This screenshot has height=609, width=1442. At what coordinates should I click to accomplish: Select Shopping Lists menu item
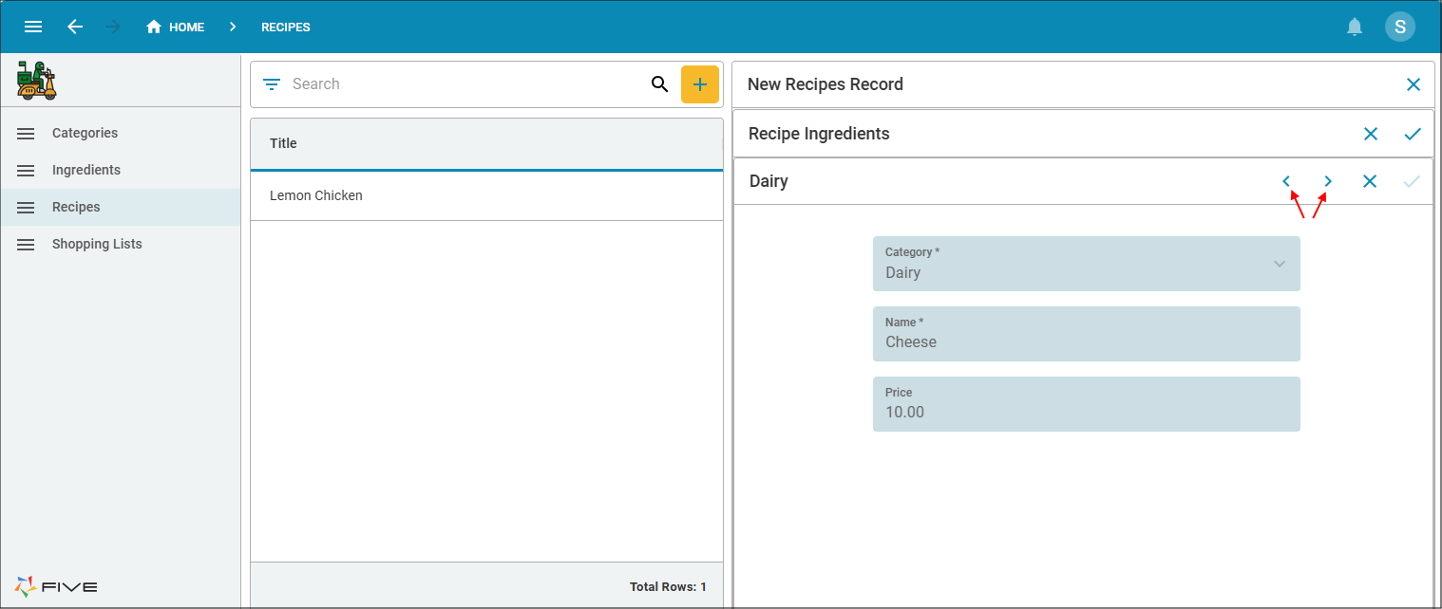(x=96, y=244)
